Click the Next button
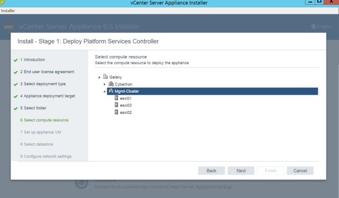Image resolution: width=339 pixels, height=198 pixels. pyautogui.click(x=241, y=170)
